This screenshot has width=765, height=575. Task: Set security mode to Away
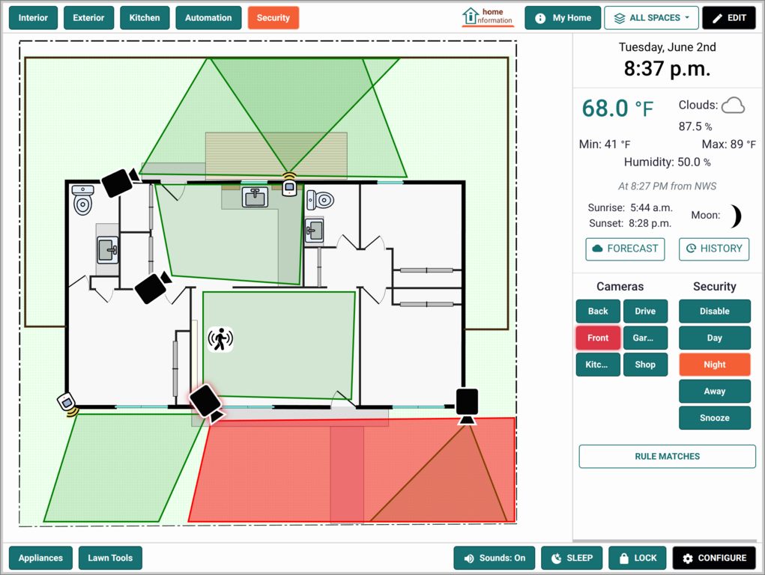click(x=714, y=391)
